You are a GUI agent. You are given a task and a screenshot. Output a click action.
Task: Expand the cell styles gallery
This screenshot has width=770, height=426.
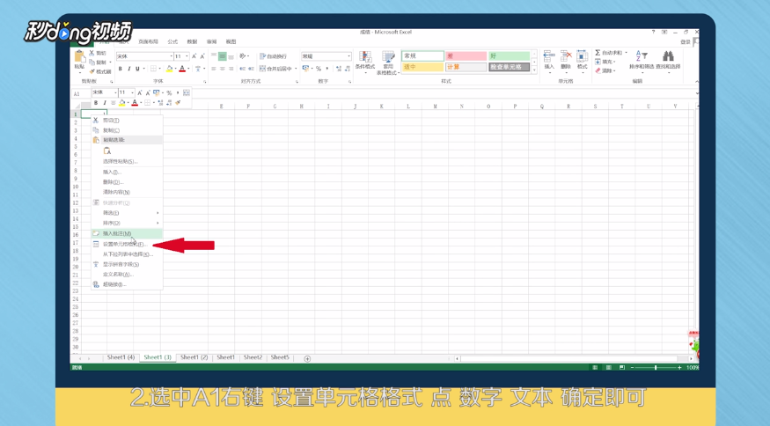click(x=534, y=70)
